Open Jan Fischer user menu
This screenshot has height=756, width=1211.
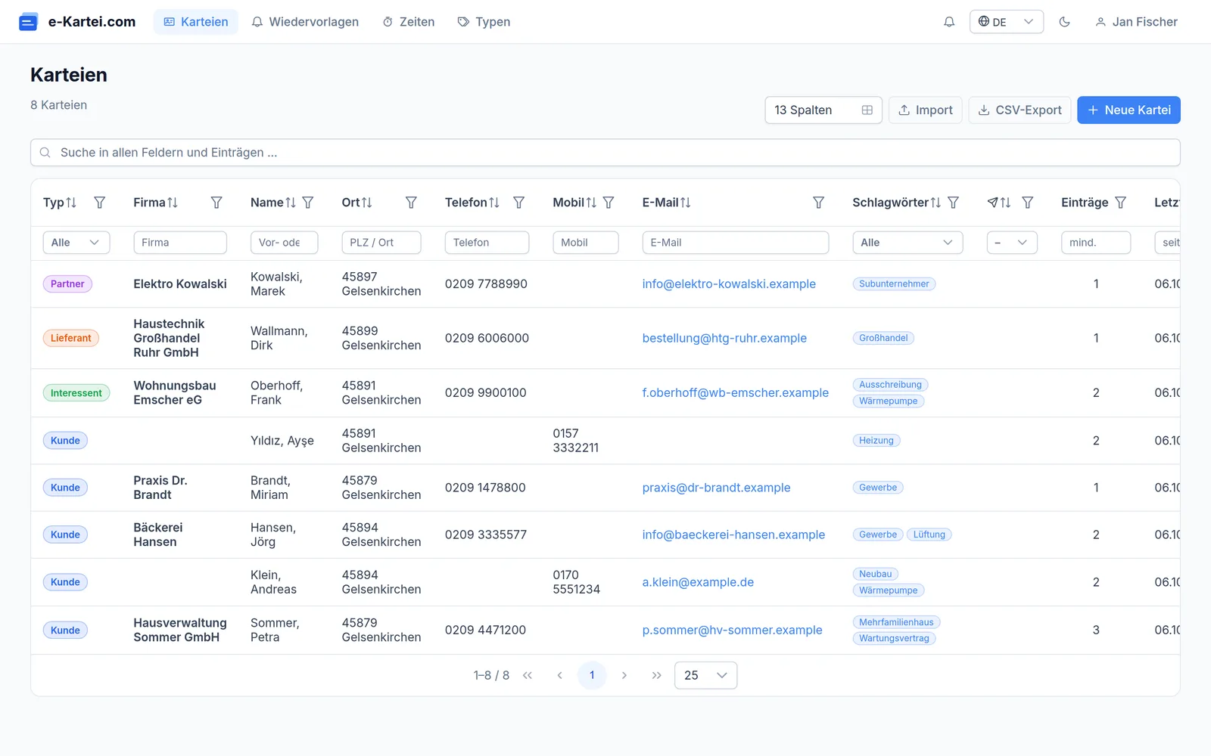click(1136, 22)
